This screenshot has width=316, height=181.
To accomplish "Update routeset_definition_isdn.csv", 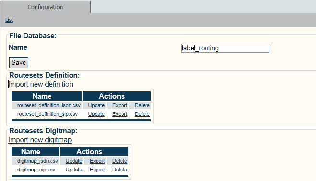I will pyautogui.click(x=97, y=105).
